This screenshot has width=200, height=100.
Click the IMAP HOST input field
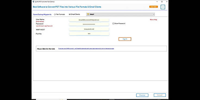coord(89,29)
